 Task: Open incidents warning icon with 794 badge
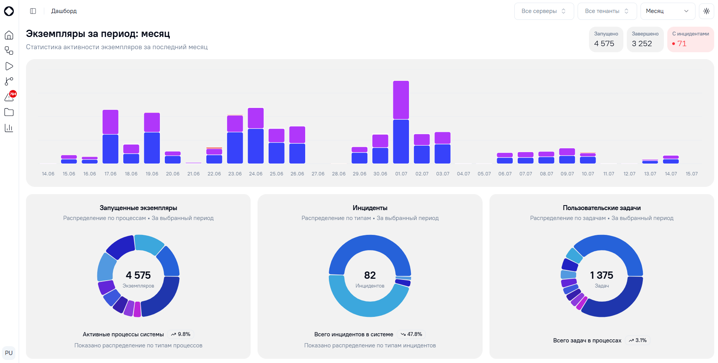(9, 97)
